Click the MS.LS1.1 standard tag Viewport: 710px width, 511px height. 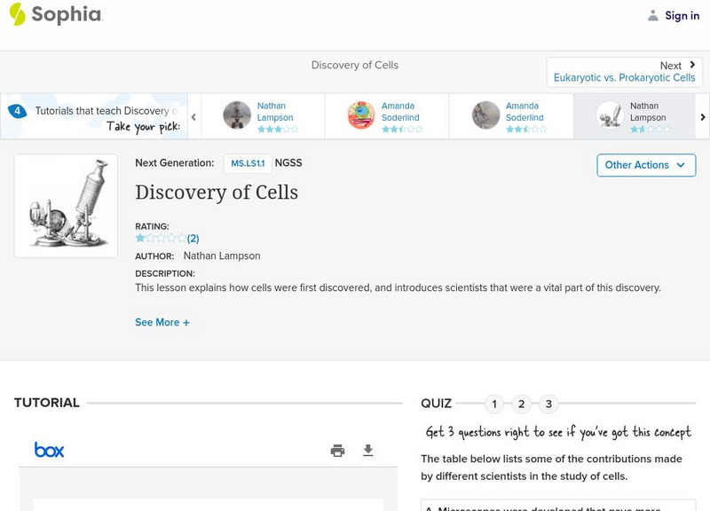pyautogui.click(x=247, y=163)
